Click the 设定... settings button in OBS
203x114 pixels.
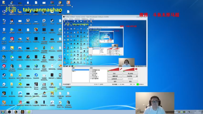pyautogui.click(x=115, y=73)
